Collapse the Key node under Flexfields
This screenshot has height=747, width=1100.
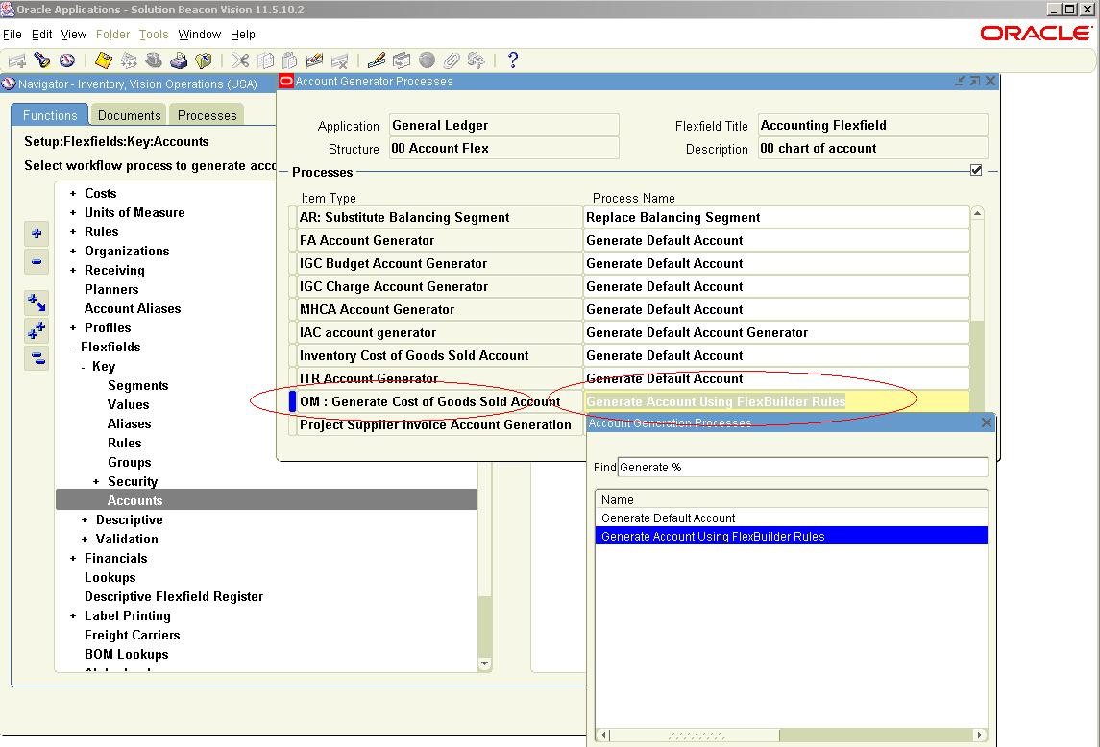click(84, 367)
